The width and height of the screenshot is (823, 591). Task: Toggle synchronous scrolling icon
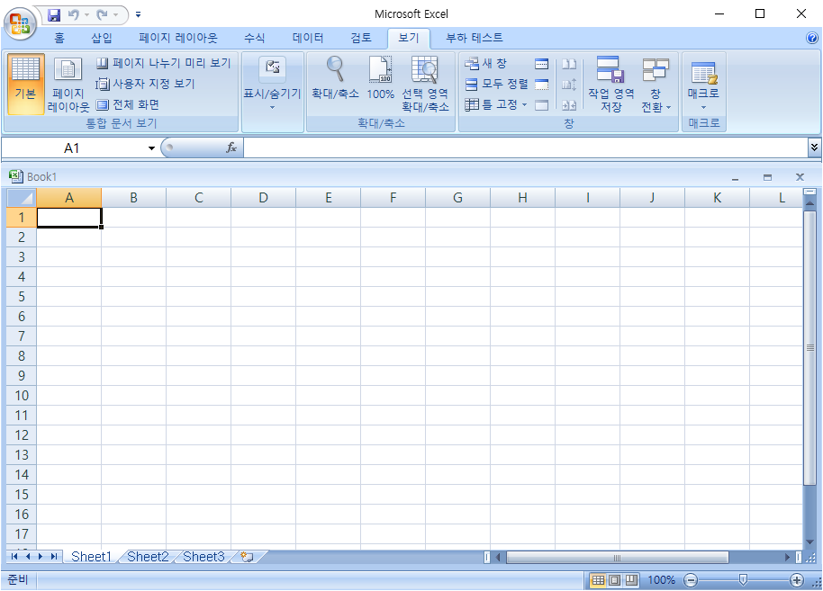click(569, 85)
